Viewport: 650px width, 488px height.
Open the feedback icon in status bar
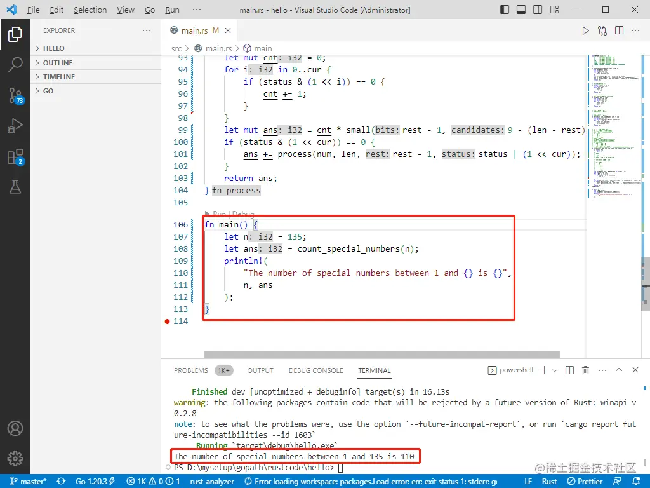click(x=617, y=482)
